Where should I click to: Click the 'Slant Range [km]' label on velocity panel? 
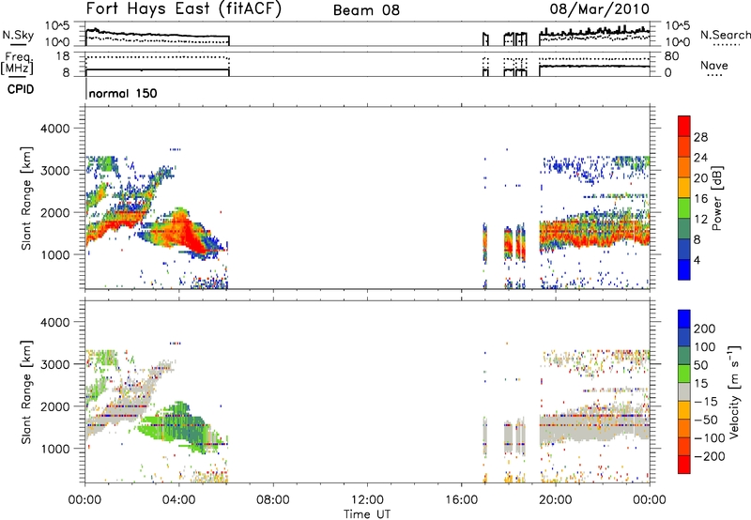click(x=26, y=392)
